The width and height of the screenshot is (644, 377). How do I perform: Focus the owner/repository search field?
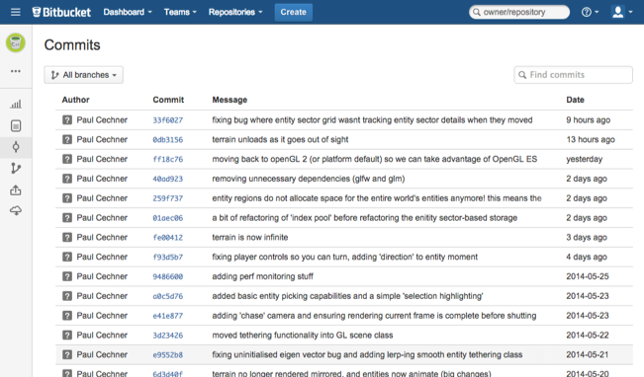pyautogui.click(x=519, y=12)
